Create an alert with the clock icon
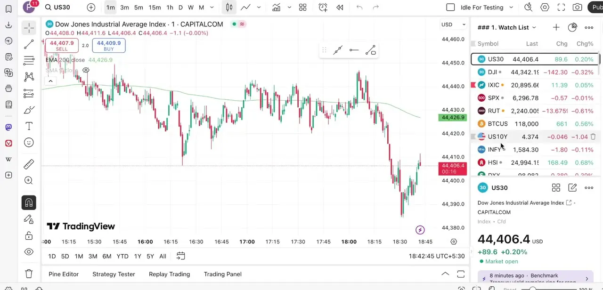Image resolution: width=603 pixels, height=290 pixels. [323, 7]
